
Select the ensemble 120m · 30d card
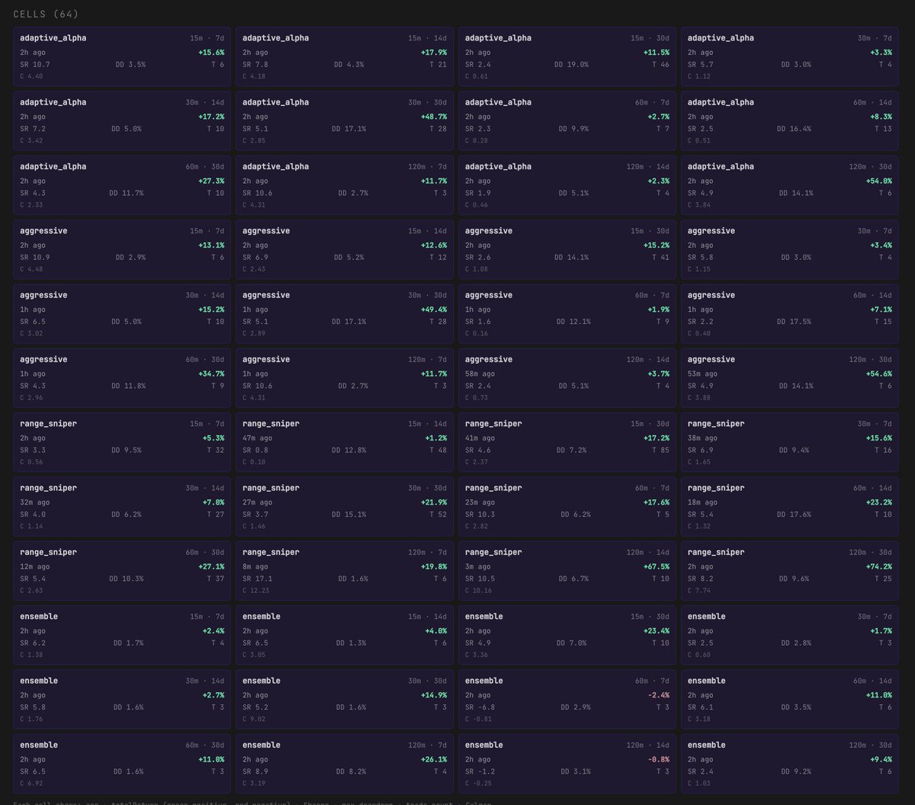(x=790, y=764)
